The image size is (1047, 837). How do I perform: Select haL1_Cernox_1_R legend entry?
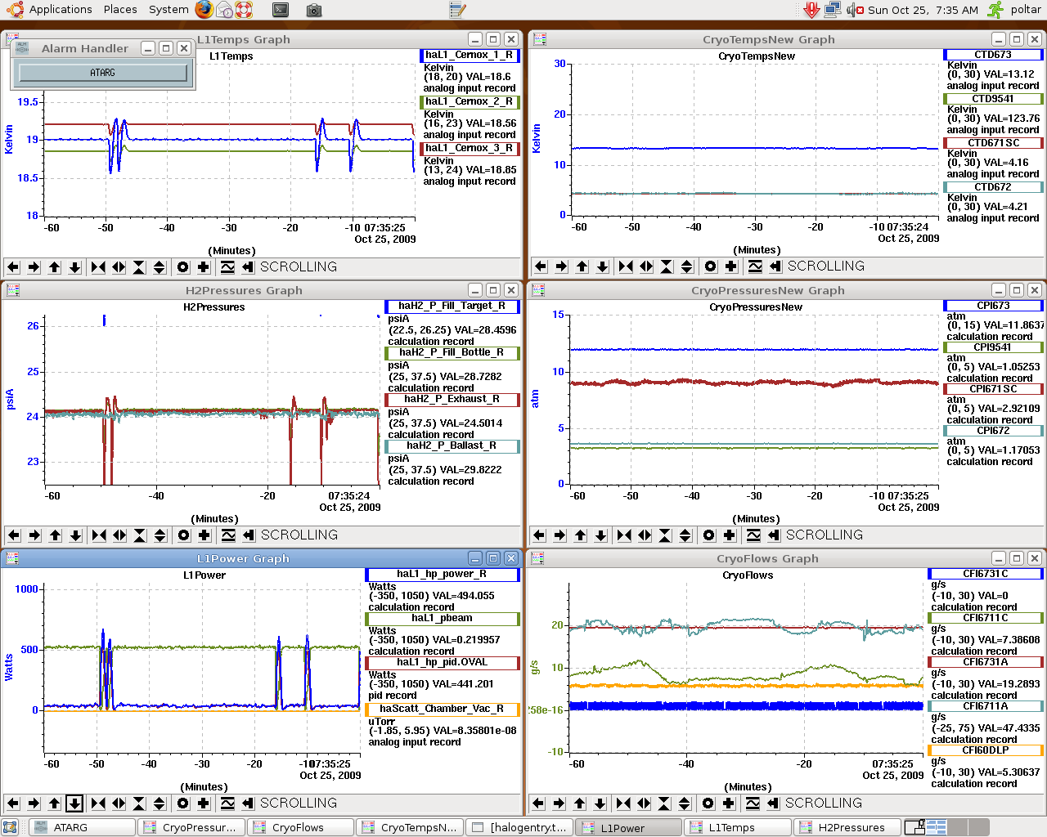[470, 55]
